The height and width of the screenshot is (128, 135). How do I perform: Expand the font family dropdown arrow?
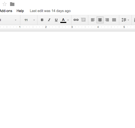pyautogui.click(x=15, y=20)
